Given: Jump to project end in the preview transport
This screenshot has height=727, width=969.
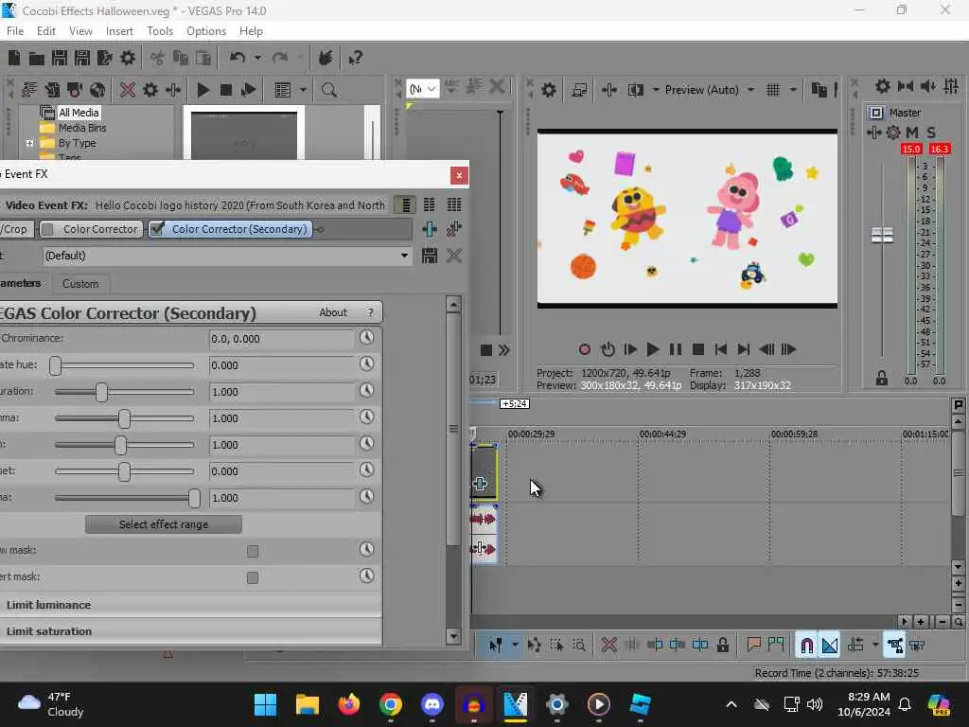Looking at the screenshot, I should (744, 349).
